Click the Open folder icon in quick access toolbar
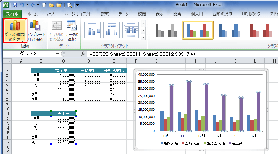 (x=51, y=5)
